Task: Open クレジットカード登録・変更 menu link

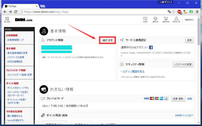Action: (19, 75)
